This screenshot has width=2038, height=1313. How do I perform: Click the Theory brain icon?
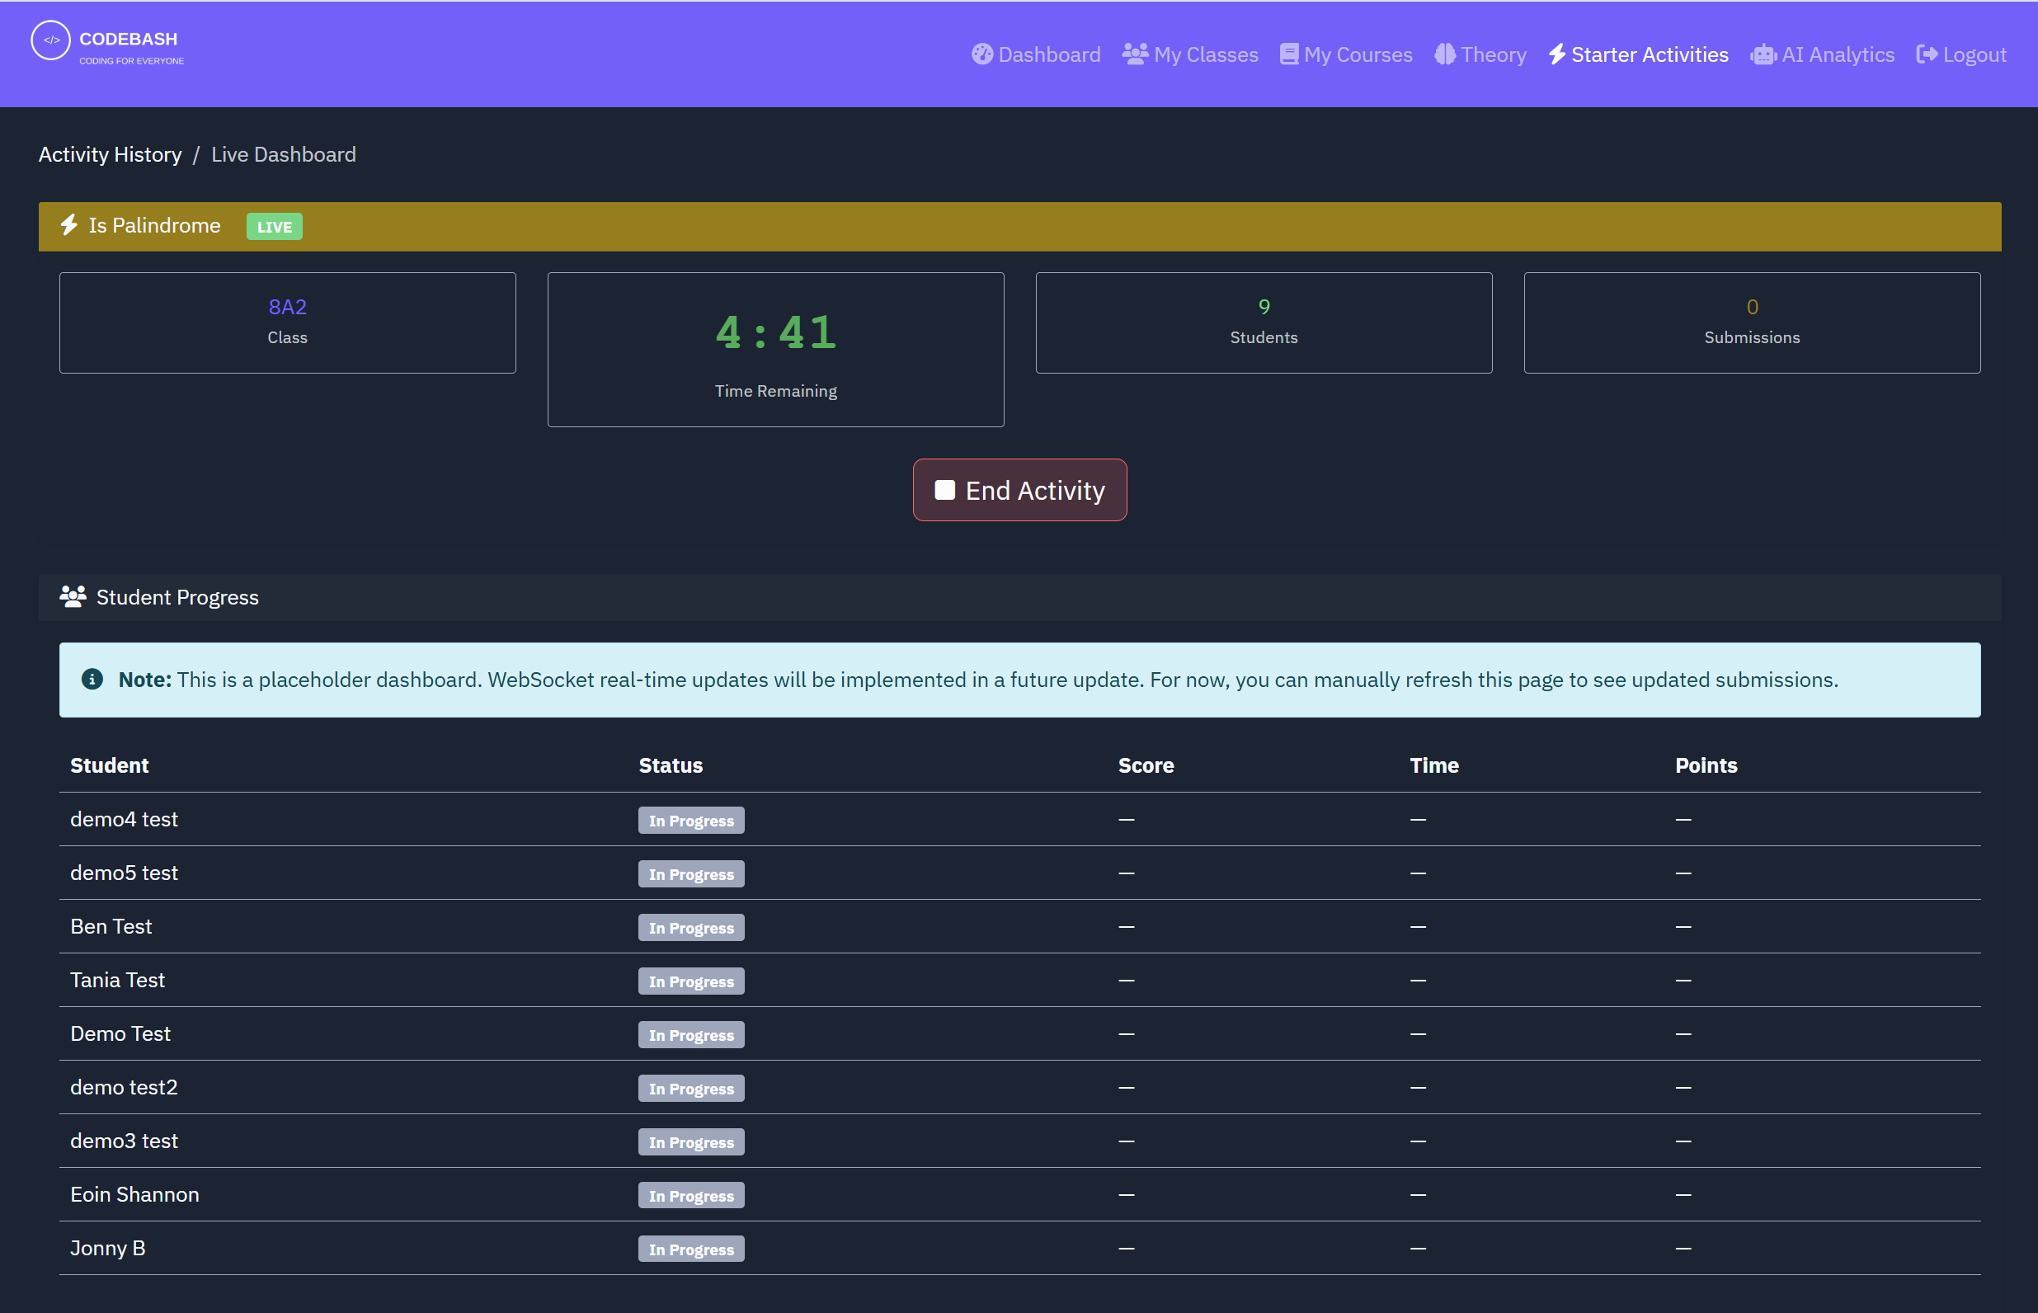(x=1445, y=54)
